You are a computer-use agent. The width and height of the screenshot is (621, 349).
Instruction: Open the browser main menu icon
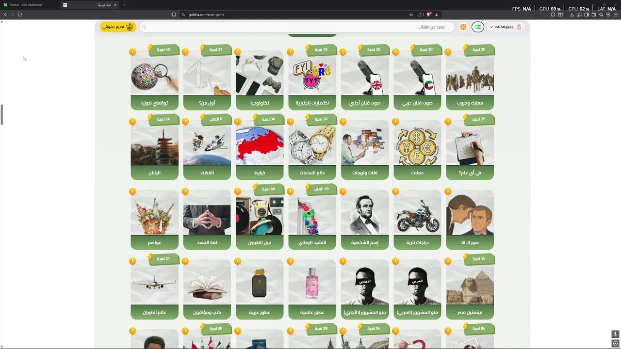pos(616,15)
